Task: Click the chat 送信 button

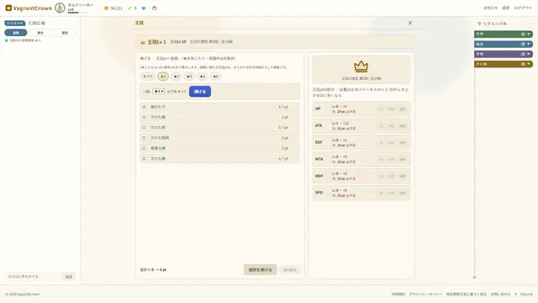Action: coord(69,277)
